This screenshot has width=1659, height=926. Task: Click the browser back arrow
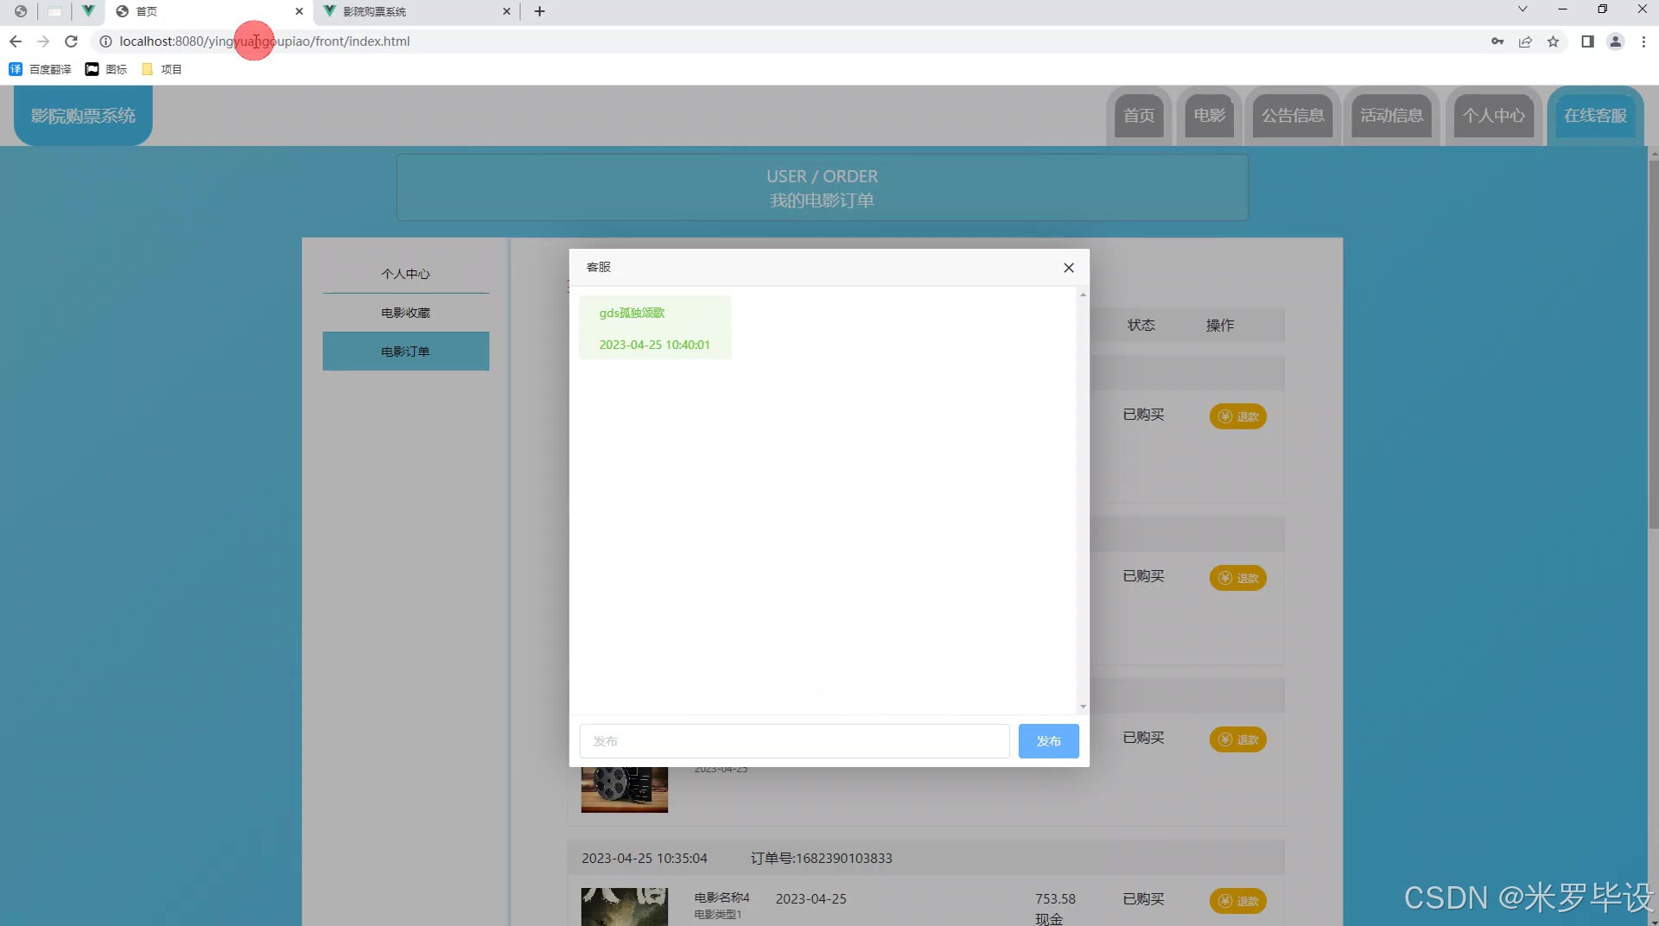pos(16,41)
